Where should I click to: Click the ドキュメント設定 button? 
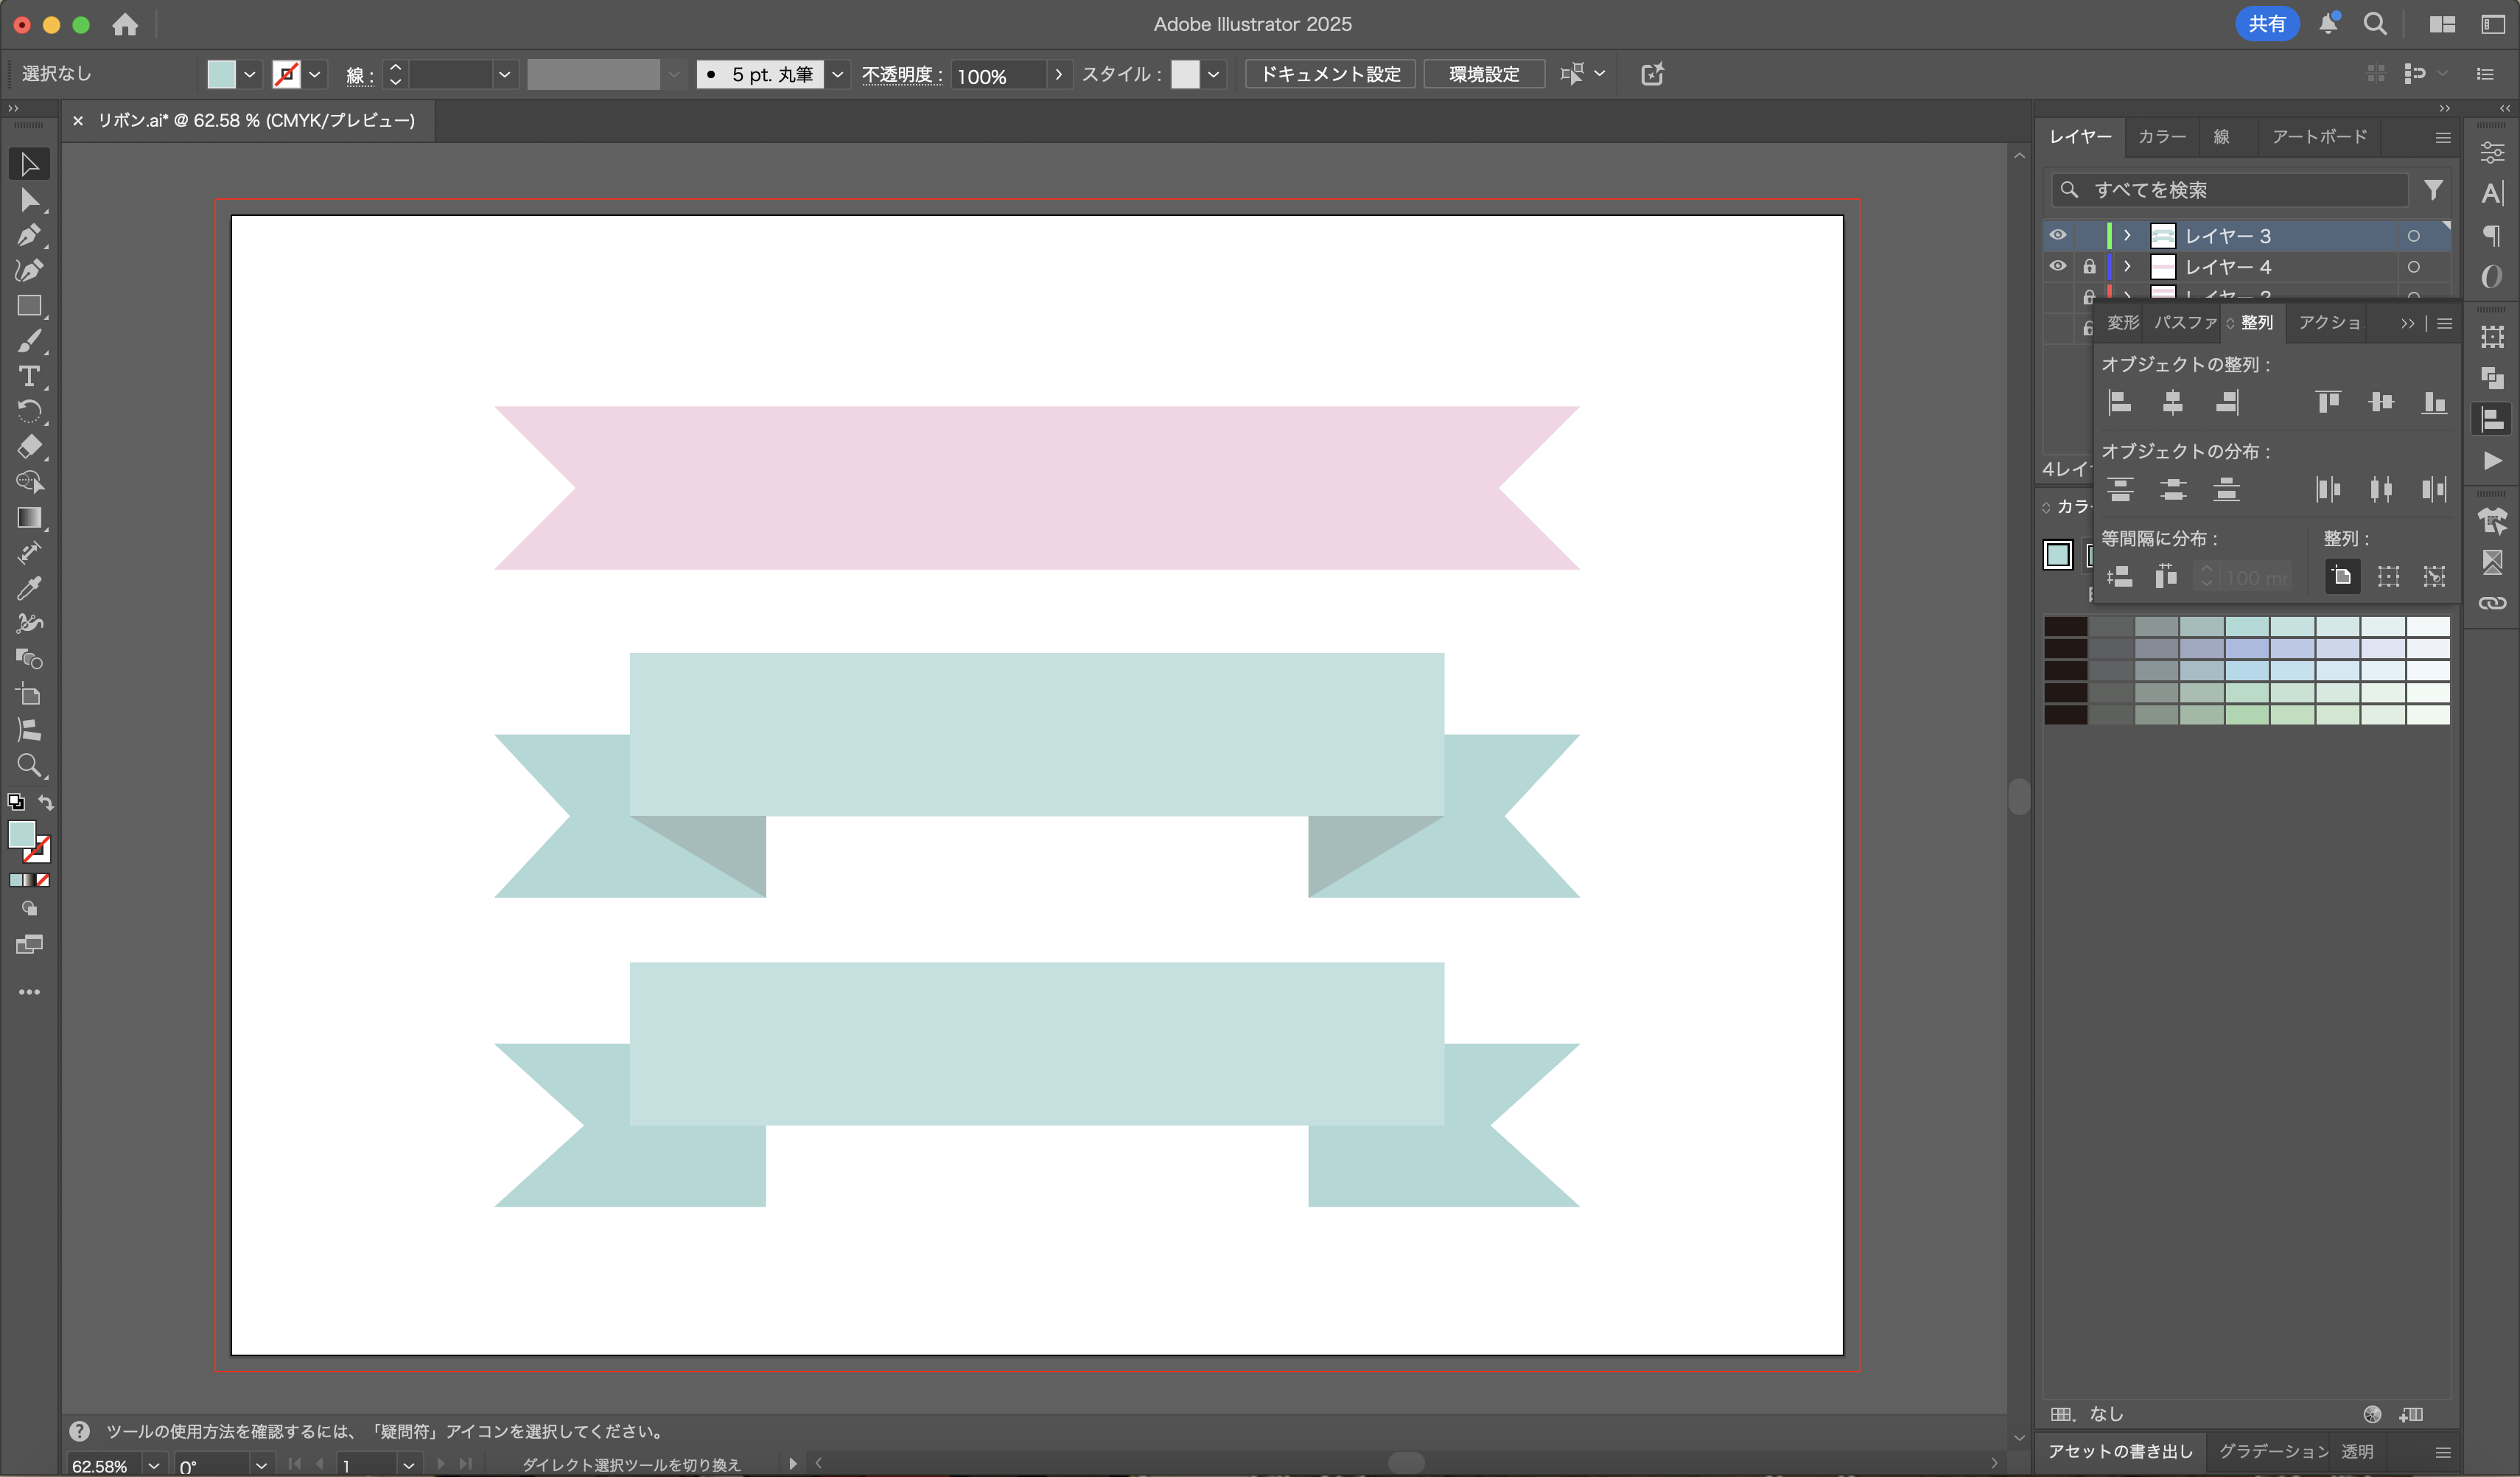click(x=1329, y=74)
